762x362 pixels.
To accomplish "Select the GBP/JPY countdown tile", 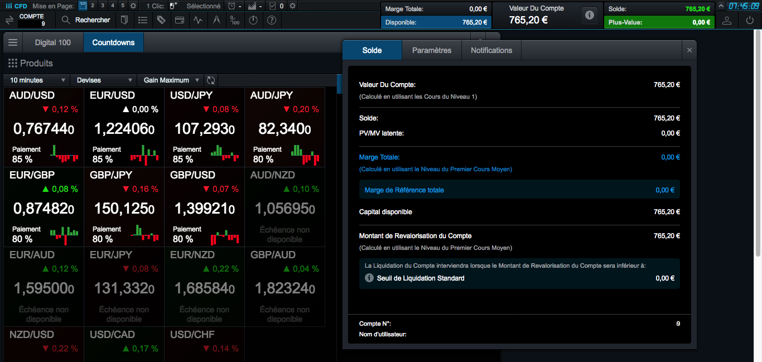I will pyautogui.click(x=124, y=207).
